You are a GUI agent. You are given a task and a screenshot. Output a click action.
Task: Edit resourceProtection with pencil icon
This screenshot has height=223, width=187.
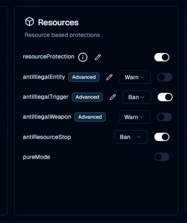[98, 57]
